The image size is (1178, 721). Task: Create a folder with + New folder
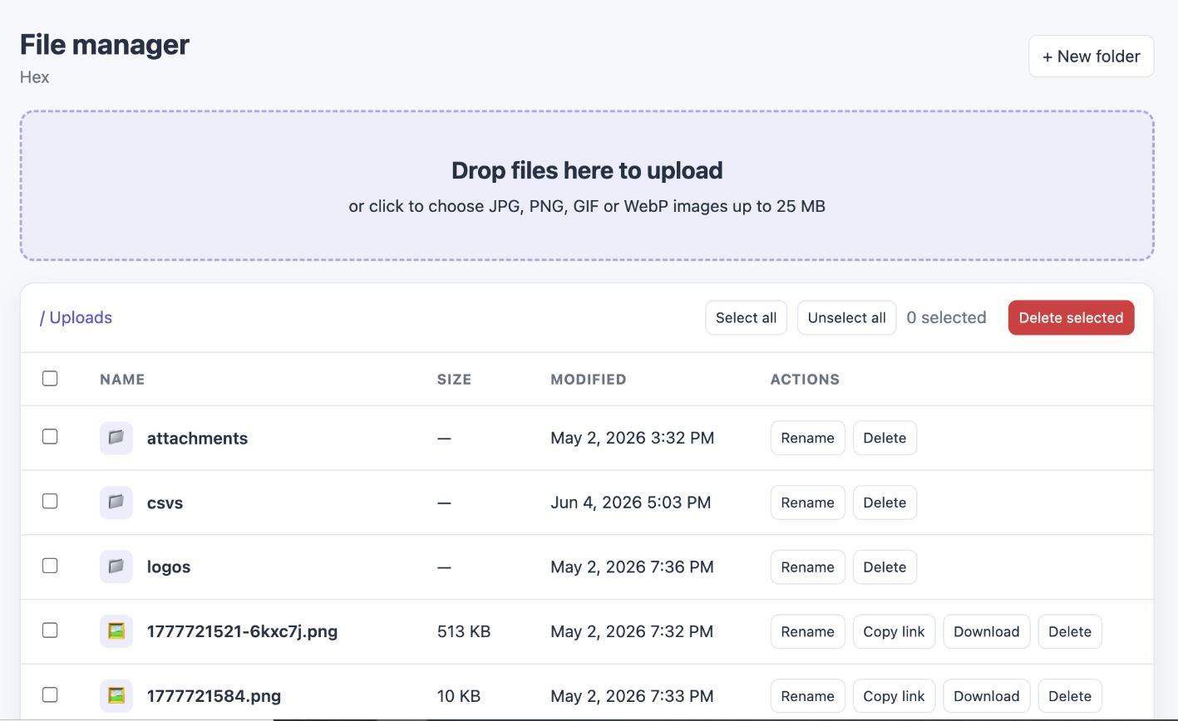coord(1091,56)
